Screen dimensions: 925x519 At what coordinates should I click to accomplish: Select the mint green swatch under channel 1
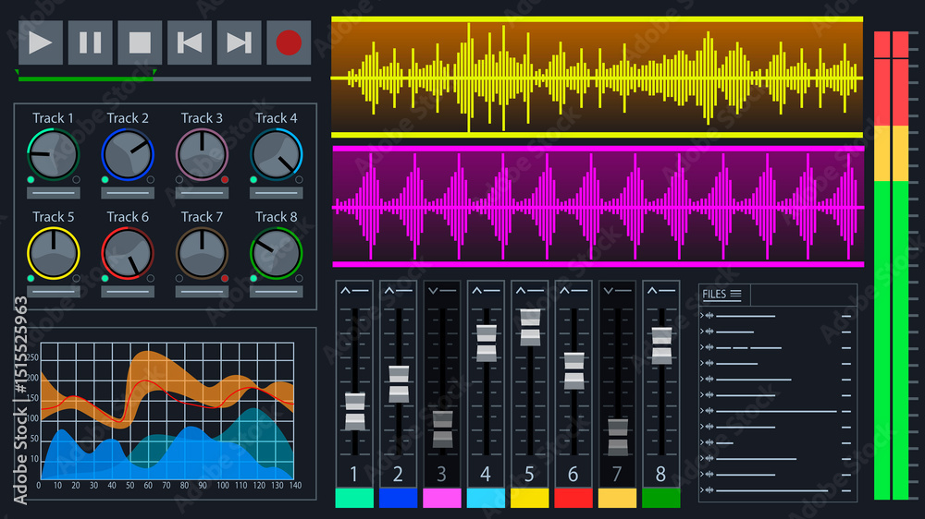(x=354, y=498)
